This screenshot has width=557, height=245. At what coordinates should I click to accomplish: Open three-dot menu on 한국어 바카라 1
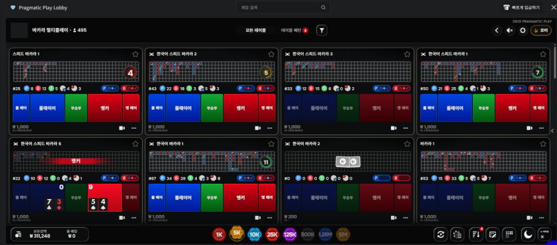pyautogui.click(x=270, y=218)
